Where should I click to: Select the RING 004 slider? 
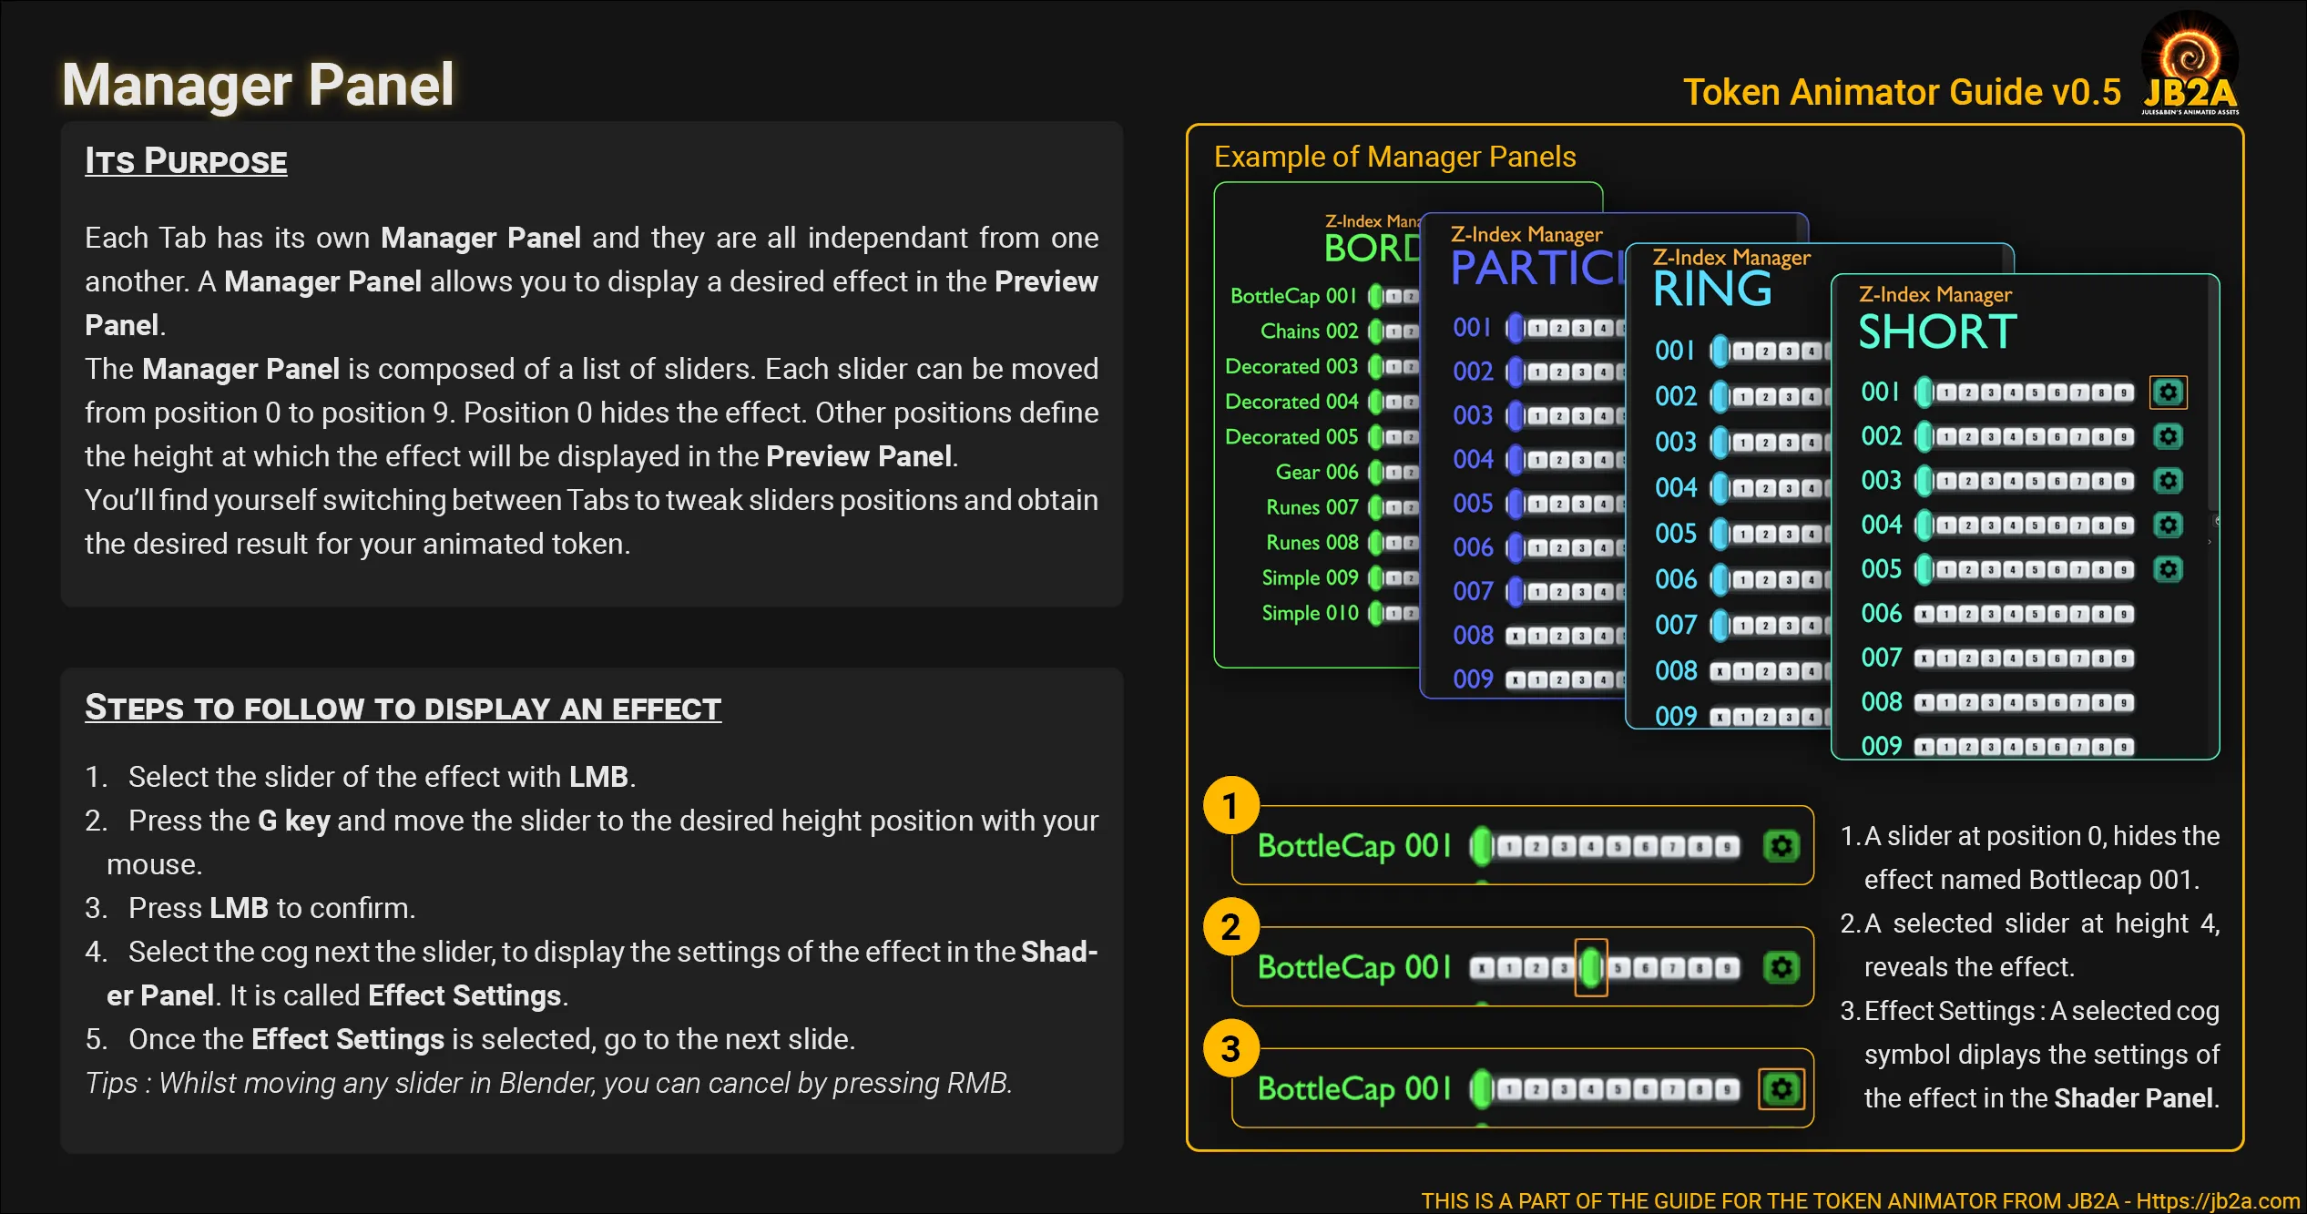pos(1769,489)
